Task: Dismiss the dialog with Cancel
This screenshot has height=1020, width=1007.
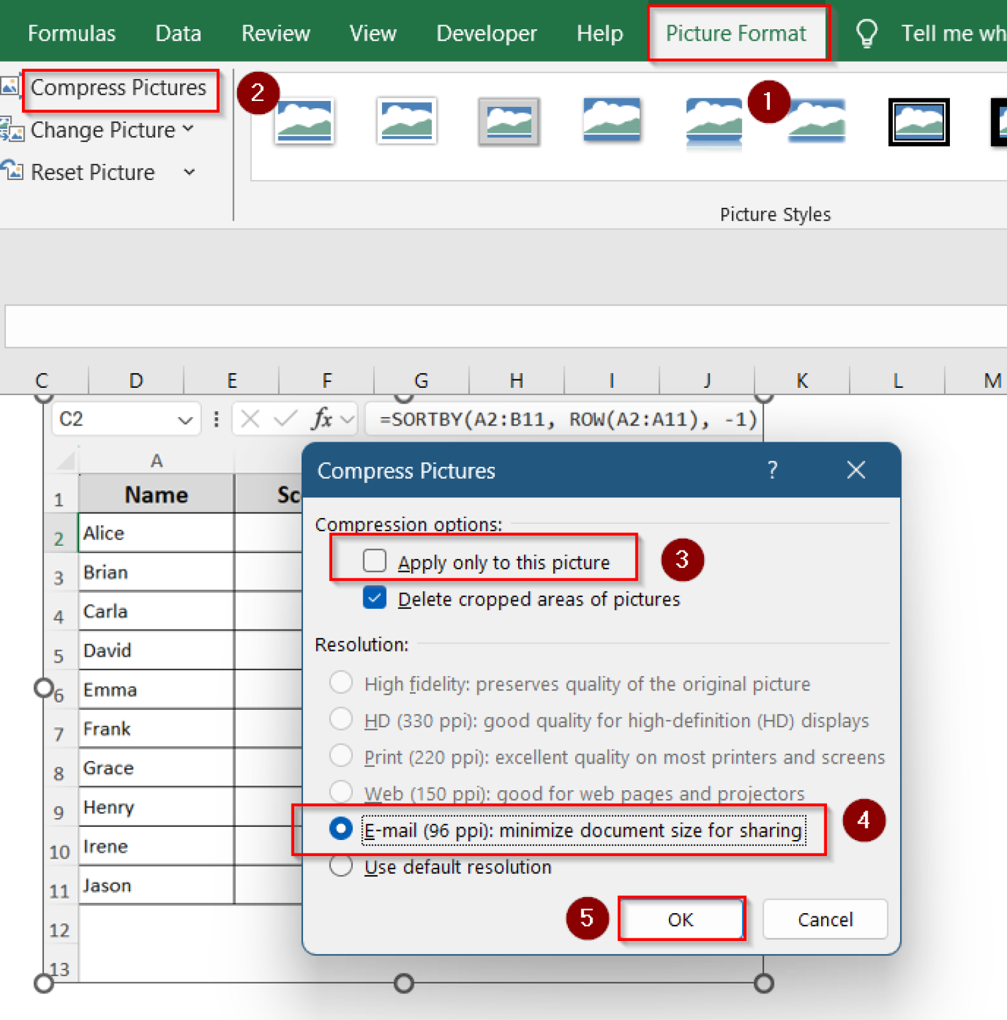Action: click(825, 920)
